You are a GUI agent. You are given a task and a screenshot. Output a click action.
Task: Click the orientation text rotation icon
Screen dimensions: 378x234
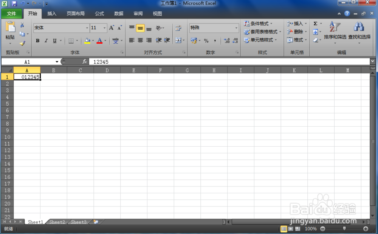[158, 28]
